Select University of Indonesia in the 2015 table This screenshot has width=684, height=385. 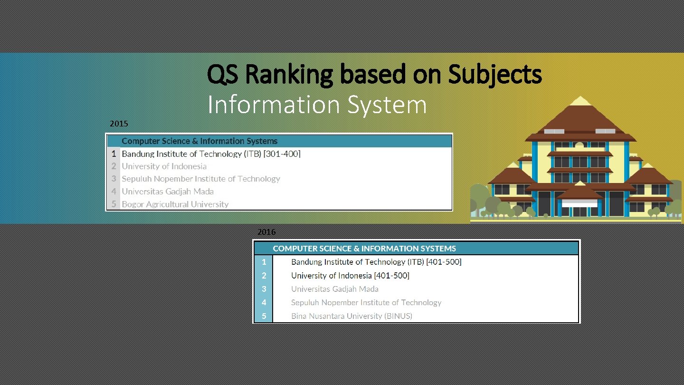coord(279,166)
